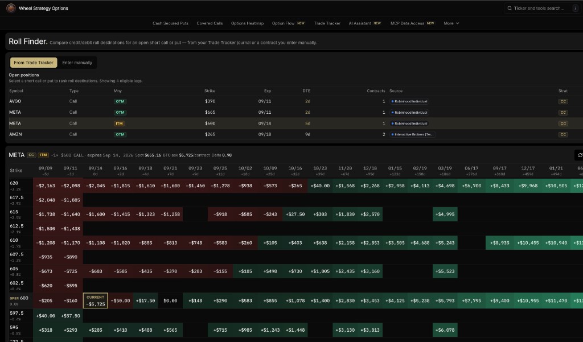Click the CC tag beside META heading
Image resolution: width=583 pixels, height=342 pixels.
(x=32, y=155)
